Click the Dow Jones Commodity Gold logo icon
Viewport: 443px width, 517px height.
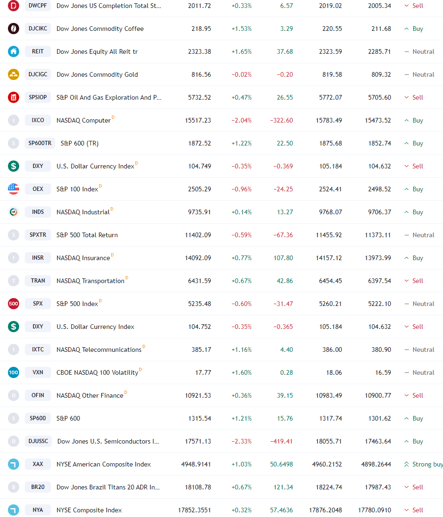coord(14,74)
